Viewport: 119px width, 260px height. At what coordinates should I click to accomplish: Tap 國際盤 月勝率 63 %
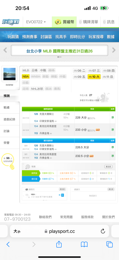48,173
